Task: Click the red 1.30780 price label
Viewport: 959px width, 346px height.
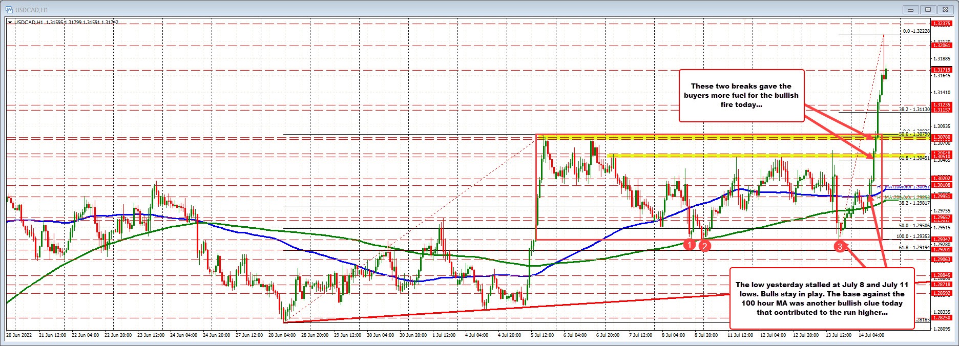Action: coord(942,137)
